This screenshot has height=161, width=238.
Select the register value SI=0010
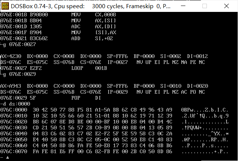171,86
